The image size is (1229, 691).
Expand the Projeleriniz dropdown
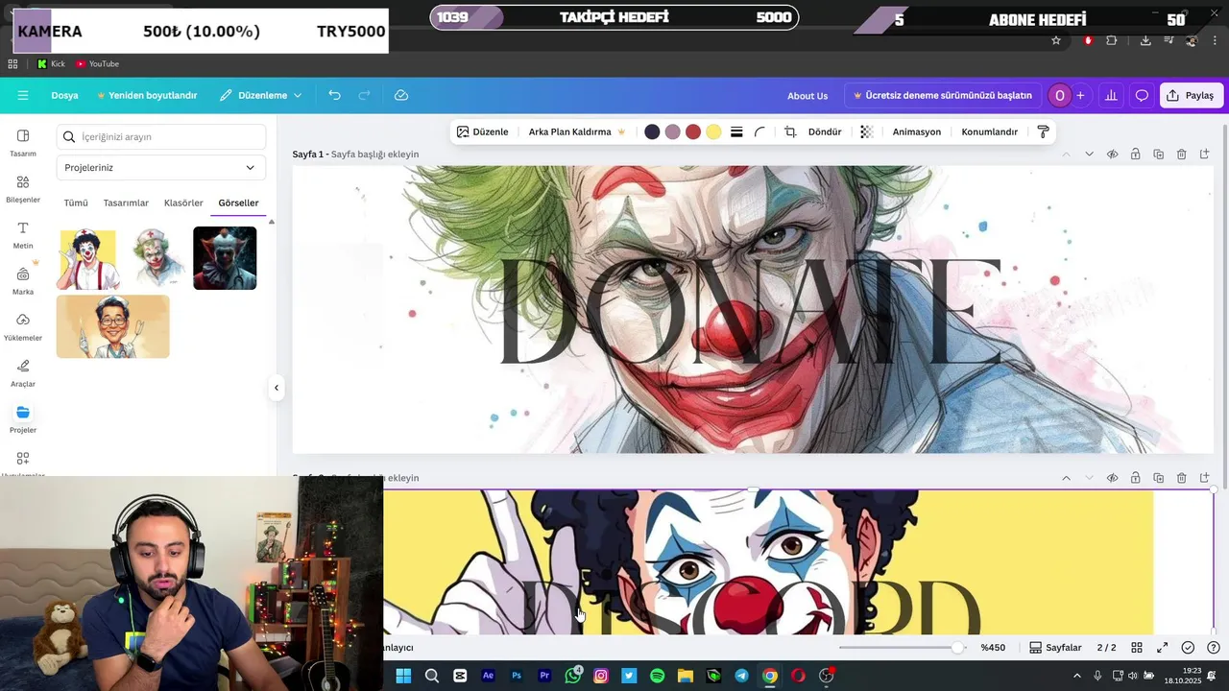point(161,167)
